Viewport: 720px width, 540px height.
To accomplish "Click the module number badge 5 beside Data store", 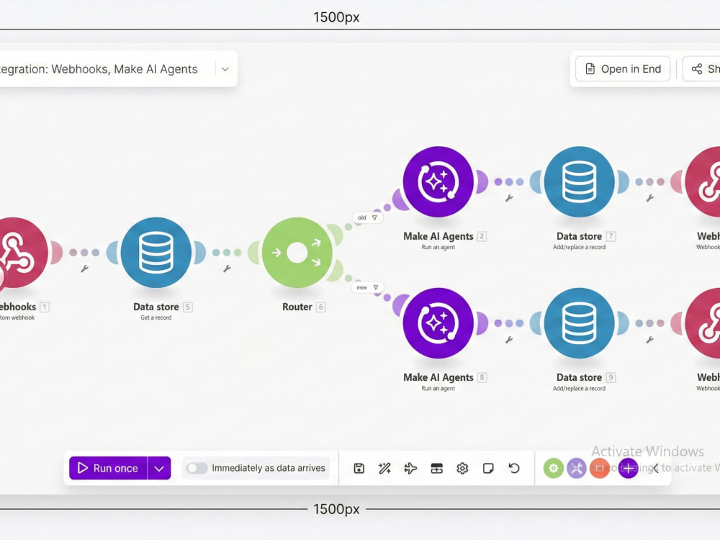I will 187,307.
